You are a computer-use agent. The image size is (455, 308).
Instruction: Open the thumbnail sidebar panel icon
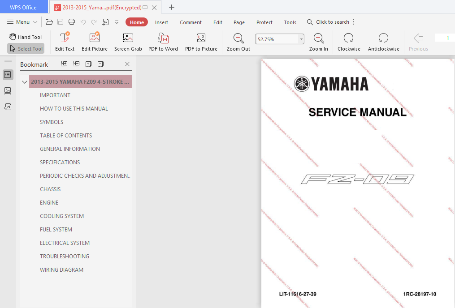8,91
